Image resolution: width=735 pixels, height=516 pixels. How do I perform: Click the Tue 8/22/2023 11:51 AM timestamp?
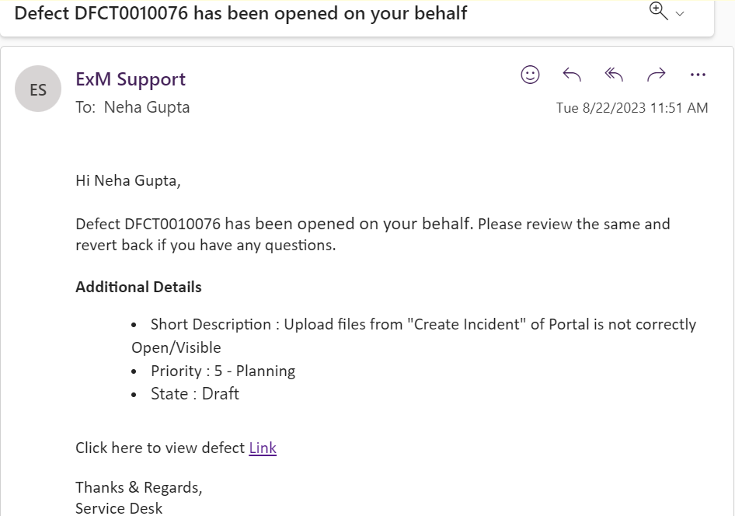(x=632, y=108)
